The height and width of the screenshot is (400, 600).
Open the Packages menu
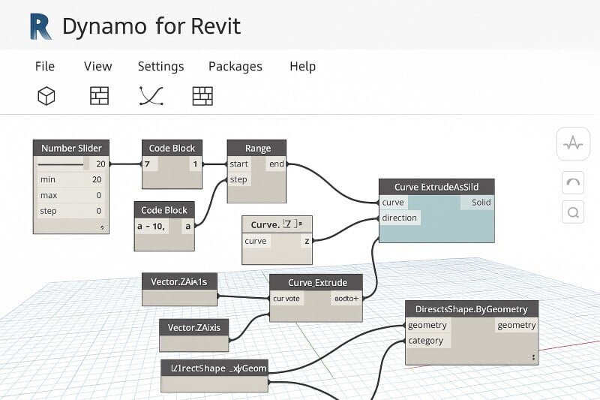pos(235,67)
